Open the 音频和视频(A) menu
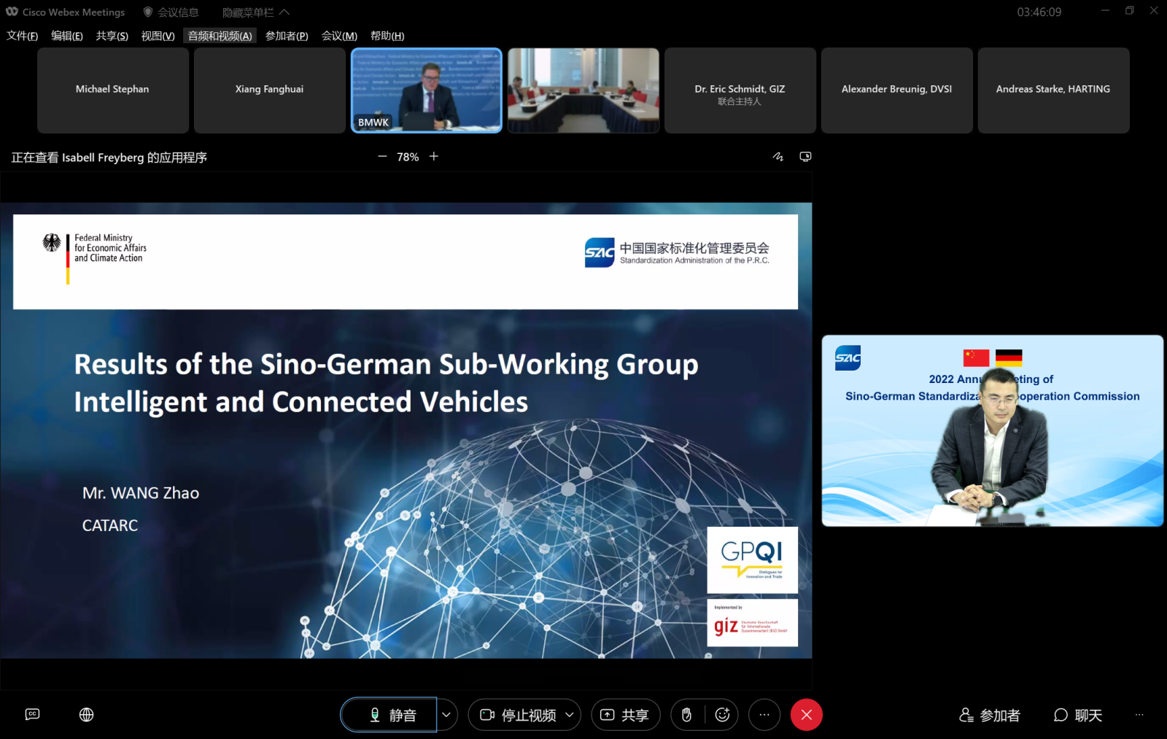The width and height of the screenshot is (1167, 739). [x=220, y=36]
